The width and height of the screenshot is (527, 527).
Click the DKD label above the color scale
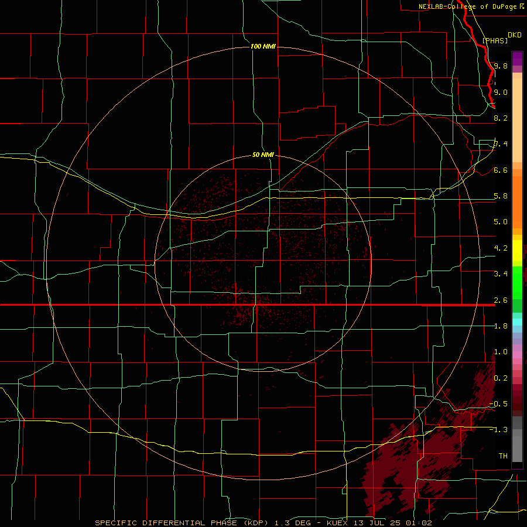pyautogui.click(x=515, y=35)
